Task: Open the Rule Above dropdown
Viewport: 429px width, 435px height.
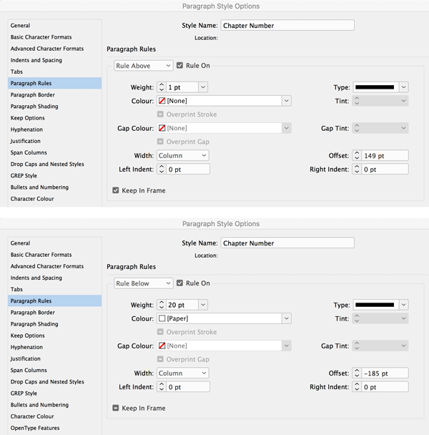Action: click(x=144, y=66)
